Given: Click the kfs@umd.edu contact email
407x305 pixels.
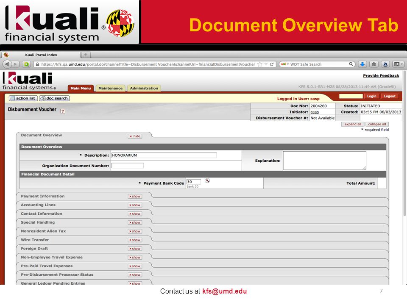Looking at the screenshot, I should click(x=225, y=291).
